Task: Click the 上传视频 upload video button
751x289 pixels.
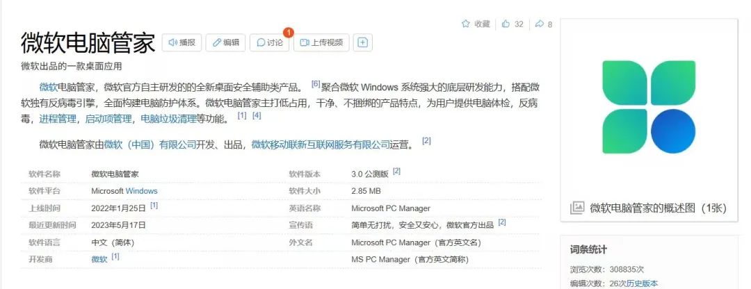Action: [321, 42]
